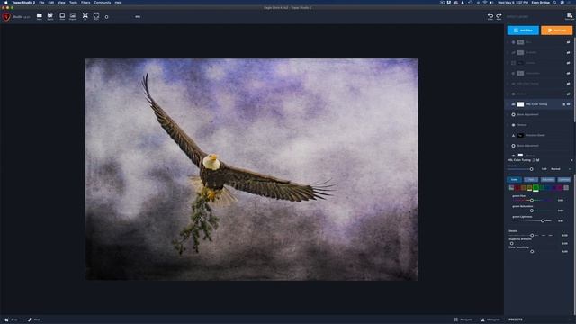The width and height of the screenshot is (576, 324).
Task: Click the View mode toolbar icon
Action: coord(62,16)
